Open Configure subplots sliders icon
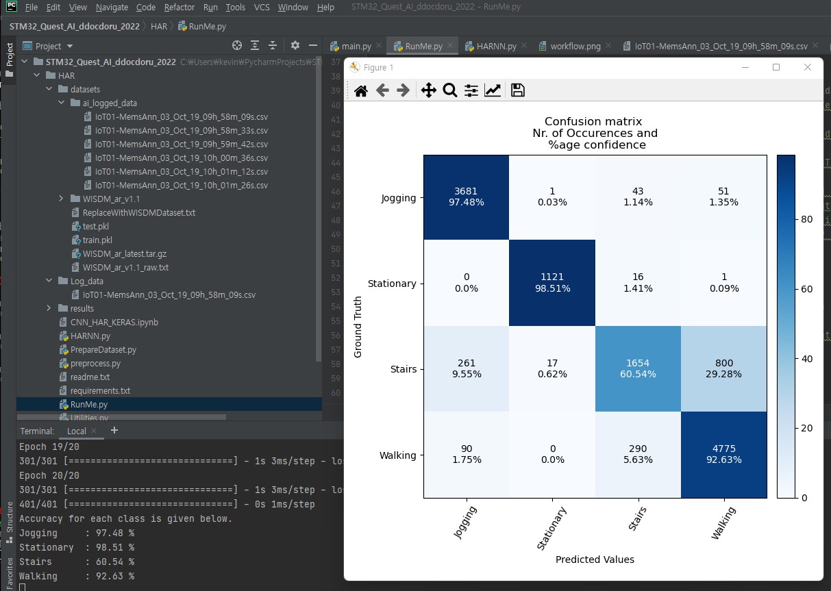This screenshot has height=591, width=831. pyautogui.click(x=471, y=90)
